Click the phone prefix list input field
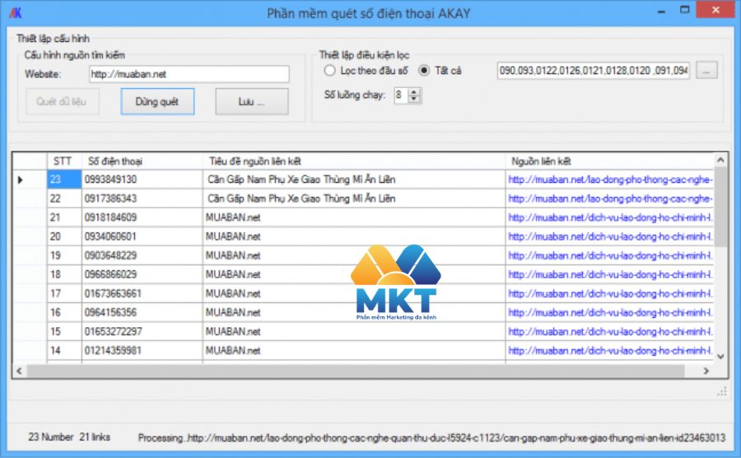Image resolution: width=741 pixels, height=458 pixels. click(x=593, y=70)
